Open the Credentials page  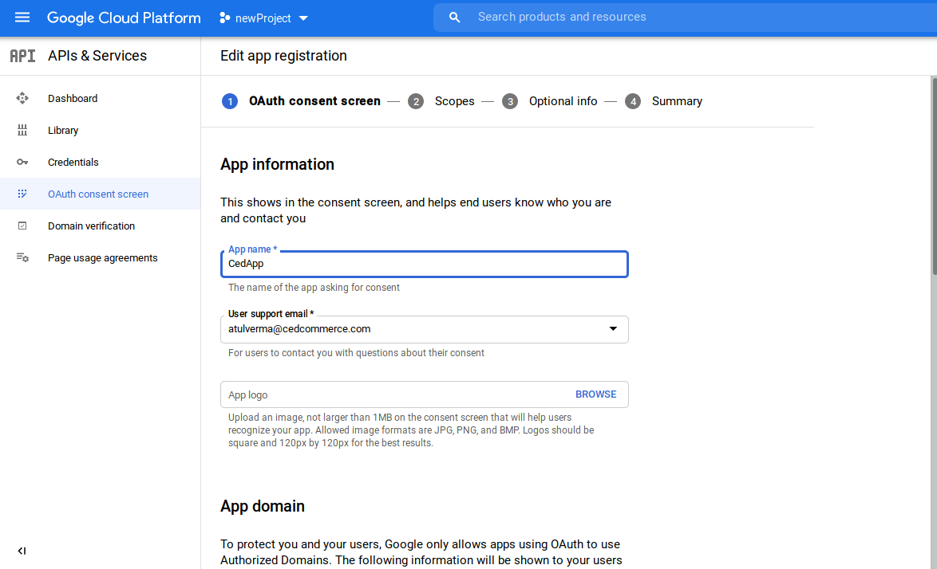click(101, 163)
